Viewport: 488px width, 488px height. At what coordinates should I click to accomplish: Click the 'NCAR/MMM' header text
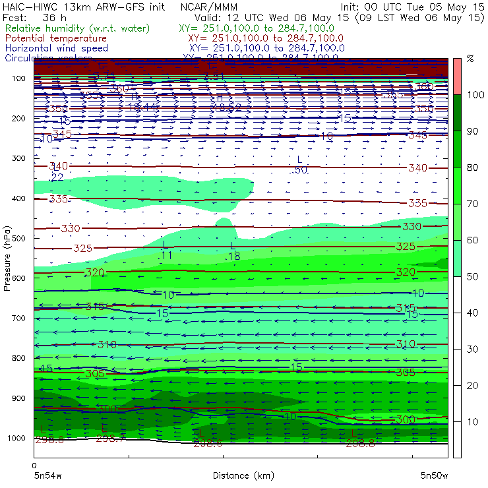point(209,7)
